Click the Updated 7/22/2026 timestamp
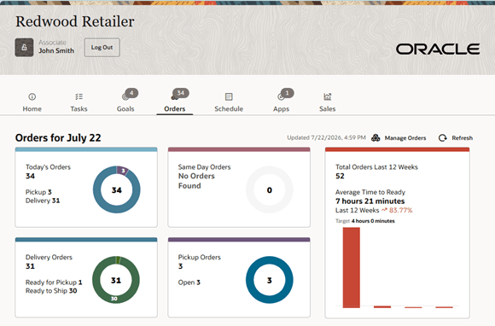This screenshot has height=326, width=495. (x=326, y=137)
